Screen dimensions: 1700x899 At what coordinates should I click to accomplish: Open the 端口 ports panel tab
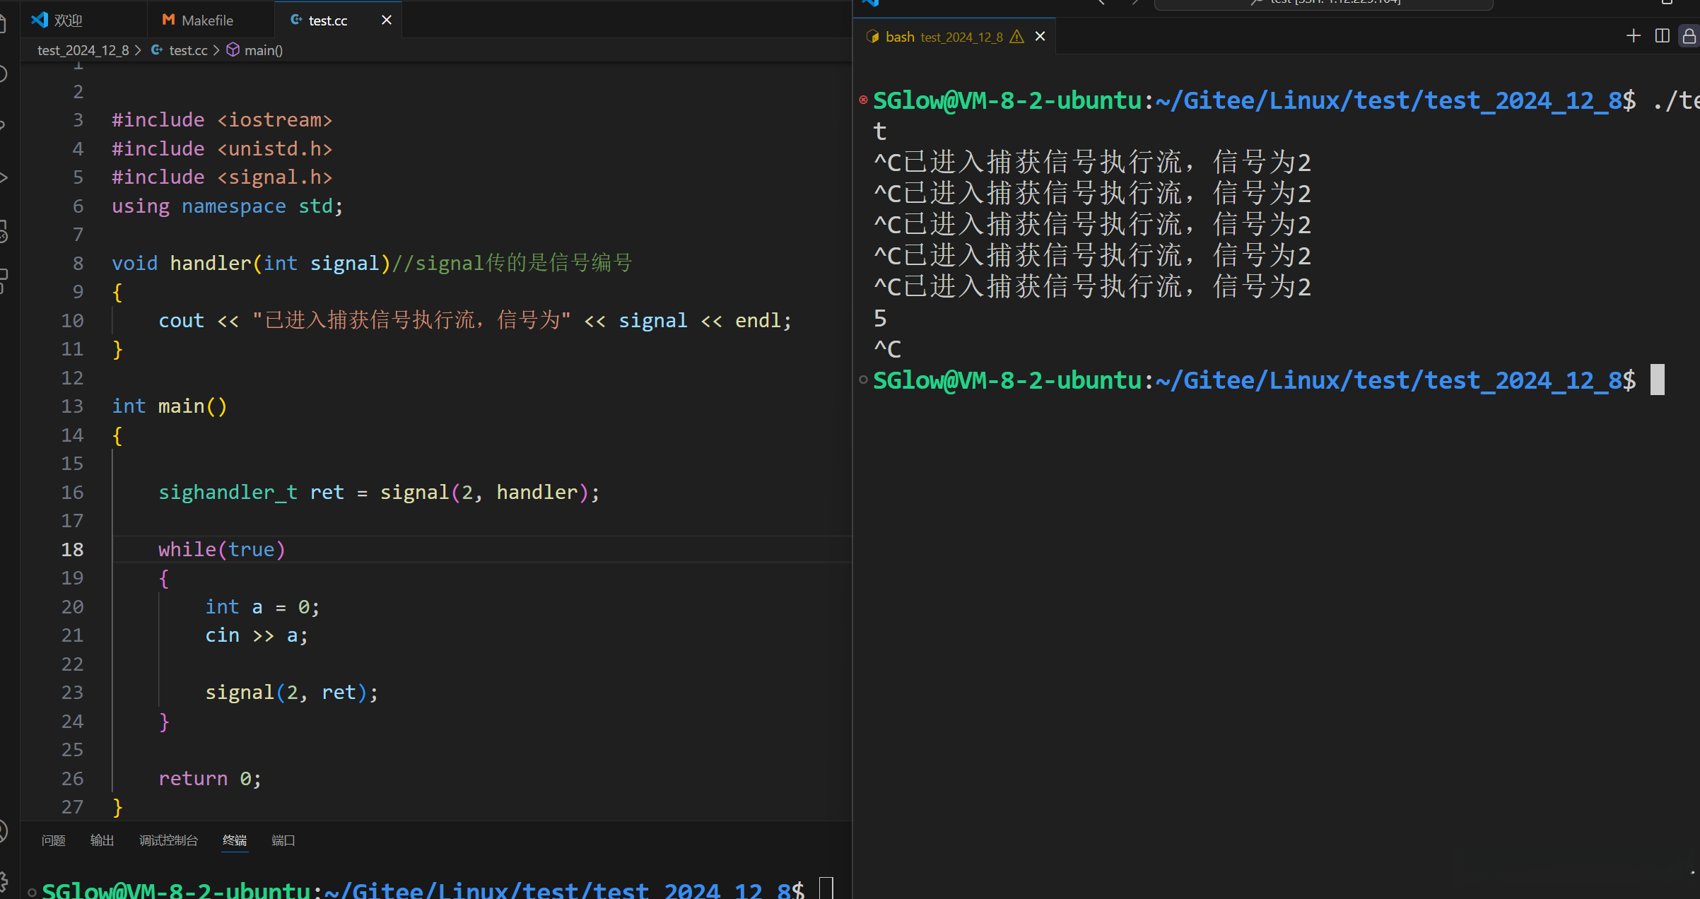click(x=283, y=840)
